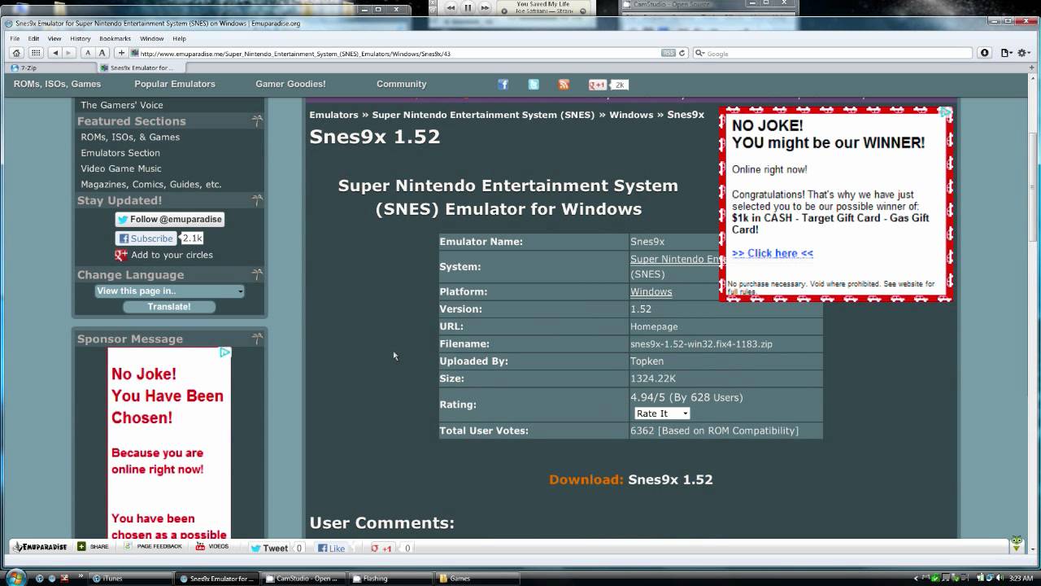Viewport: 1041px width, 586px height.
Task: Increase text size with large A button
Action: click(102, 53)
